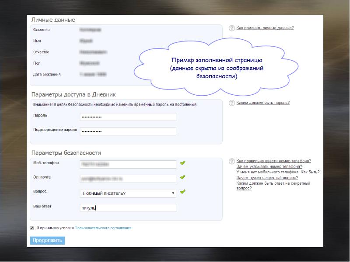This screenshot has width=350, height=262.
Task: Click the green checkmark next to Моб. телефон
Action: (183, 163)
